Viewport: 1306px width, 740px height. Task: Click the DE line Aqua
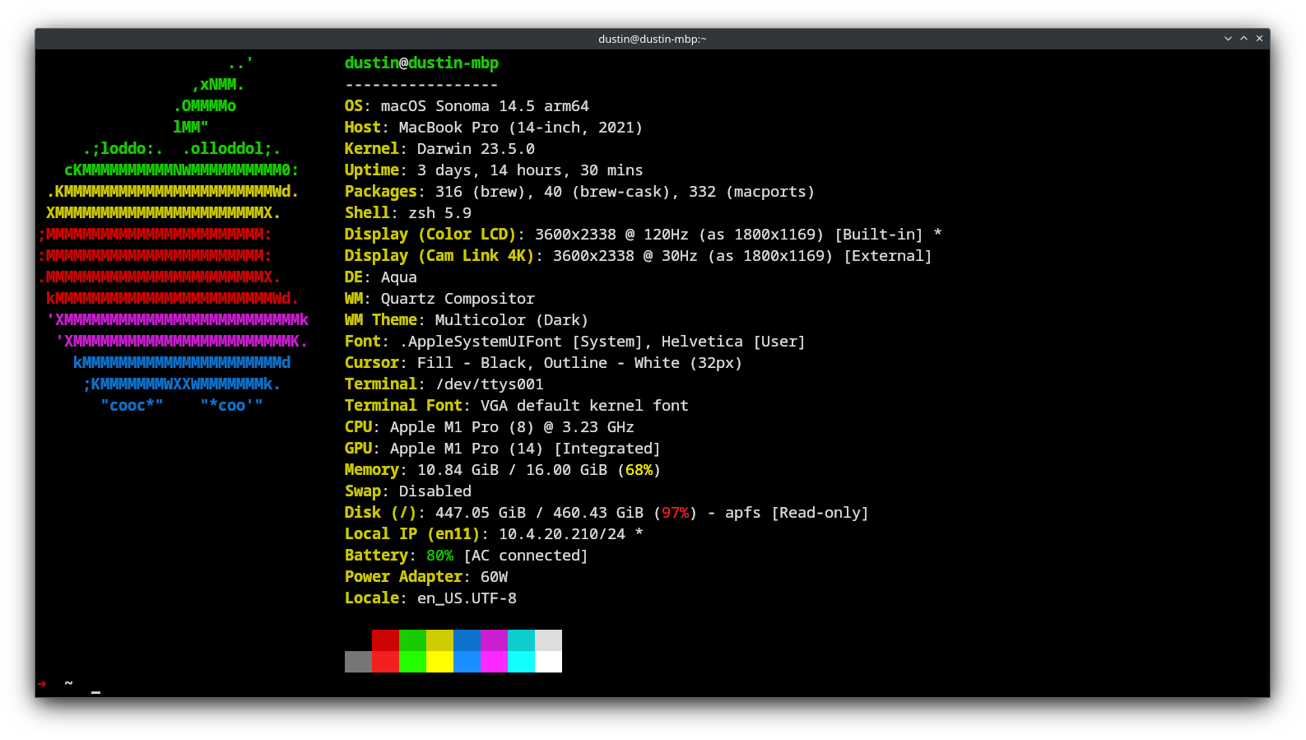[381, 277]
